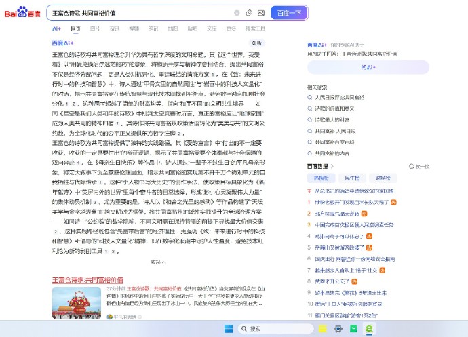This screenshot has height=337, width=468.
Task: Refresh hot list with 换一换
Action: click(x=420, y=166)
